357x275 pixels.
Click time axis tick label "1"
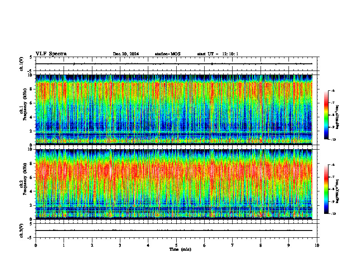64,245
